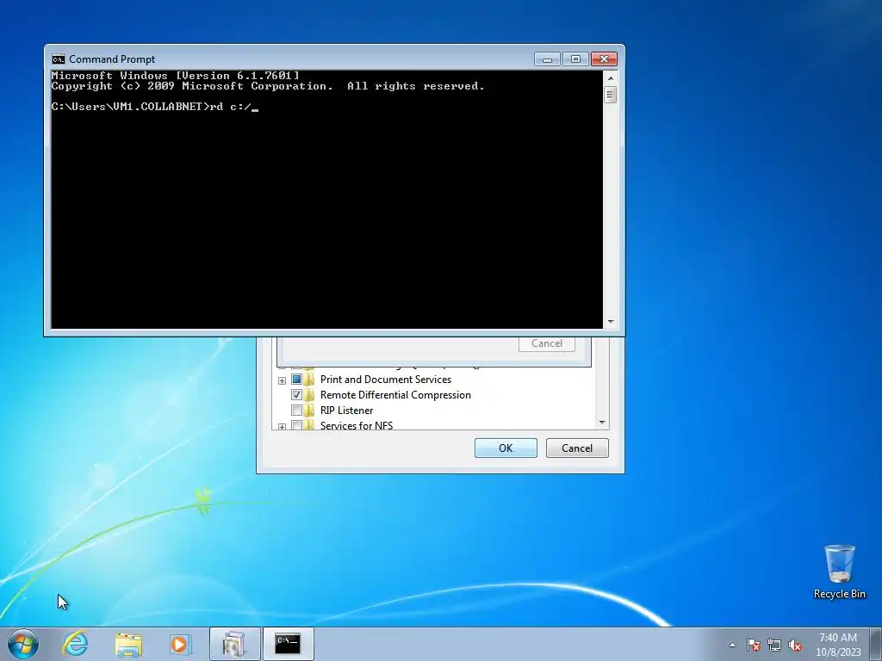Viewport: 882px width, 661px height.
Task: Select Remote Differential Compression label
Action: pos(395,394)
